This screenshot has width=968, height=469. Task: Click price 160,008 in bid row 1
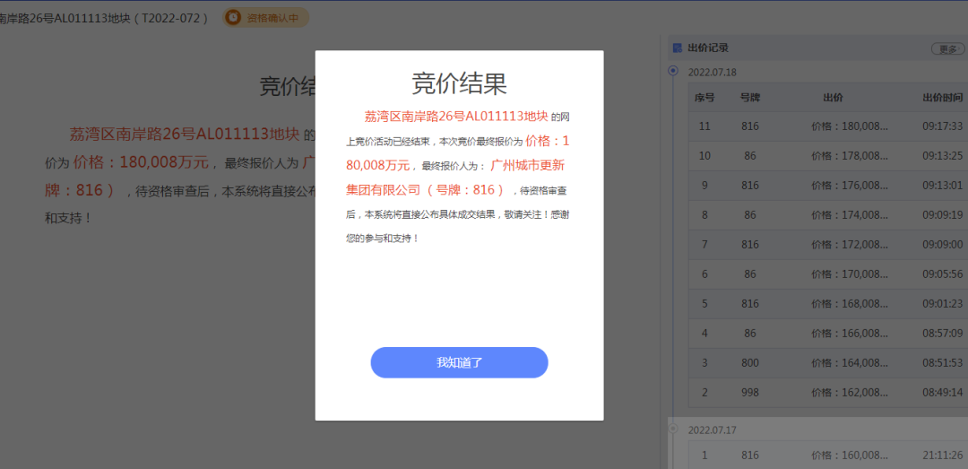click(x=850, y=456)
